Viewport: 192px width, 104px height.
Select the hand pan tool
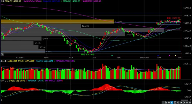[x=169, y=102]
